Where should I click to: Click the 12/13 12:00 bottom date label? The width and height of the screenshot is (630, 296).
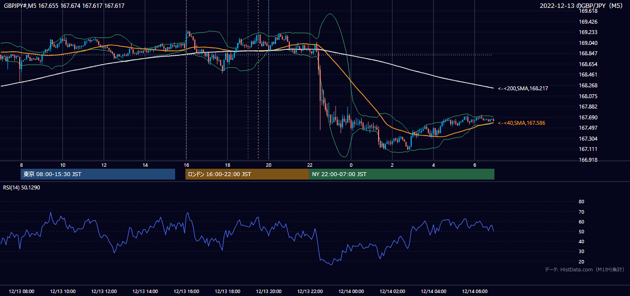click(104, 292)
